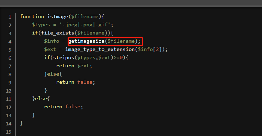Click image_type_to_extension function call
Image resolution: width=262 pixels, height=136 pixels.
(100, 50)
